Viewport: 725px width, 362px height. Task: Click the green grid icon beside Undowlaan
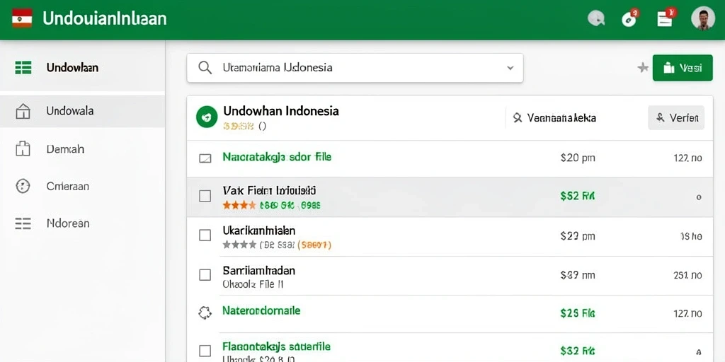[x=23, y=67]
